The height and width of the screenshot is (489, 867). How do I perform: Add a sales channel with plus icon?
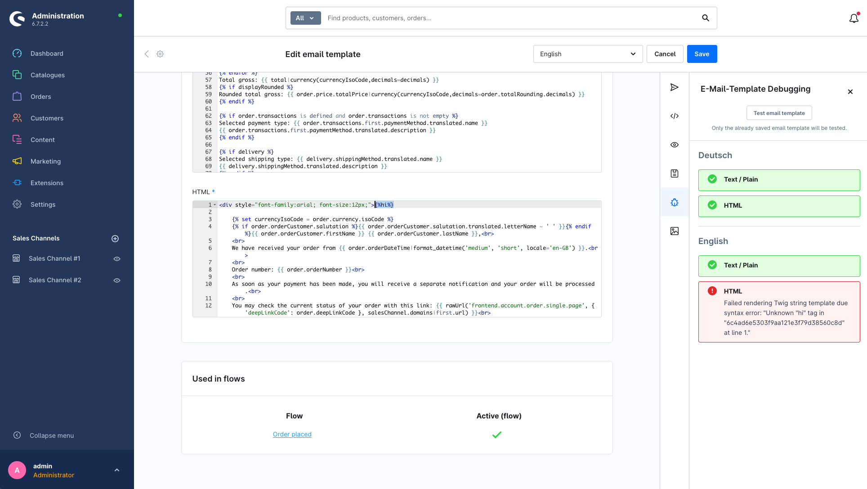click(115, 239)
